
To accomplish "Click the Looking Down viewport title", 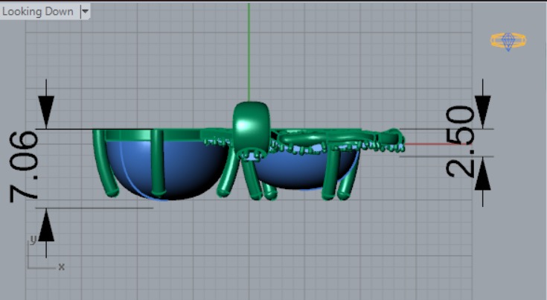I will 38,11.
